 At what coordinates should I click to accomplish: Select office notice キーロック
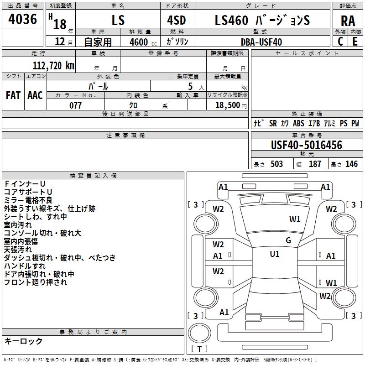point(23,341)
